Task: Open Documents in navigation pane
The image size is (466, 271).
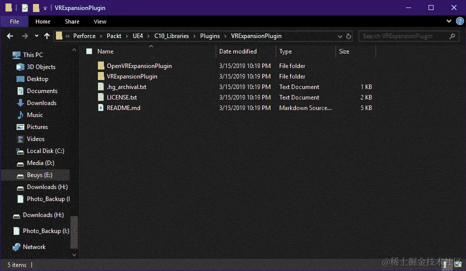Action: coord(42,90)
